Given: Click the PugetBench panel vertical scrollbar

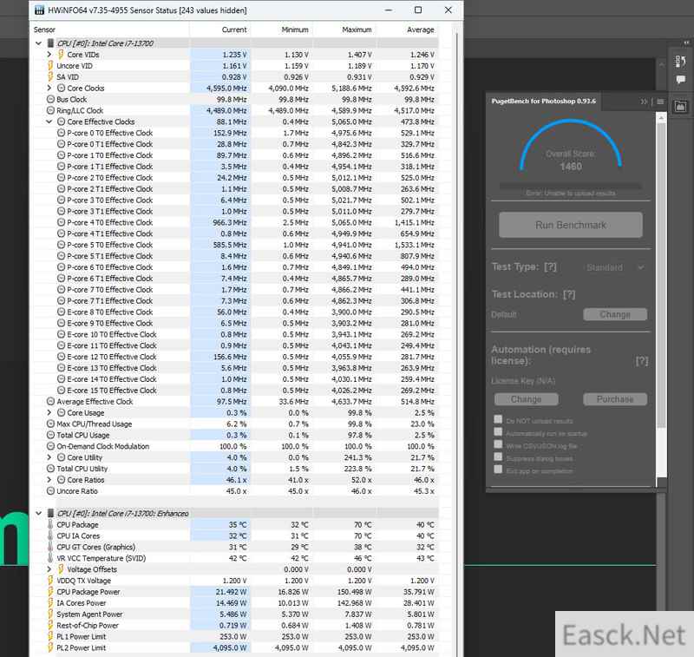Looking at the screenshot, I should coord(661,274).
